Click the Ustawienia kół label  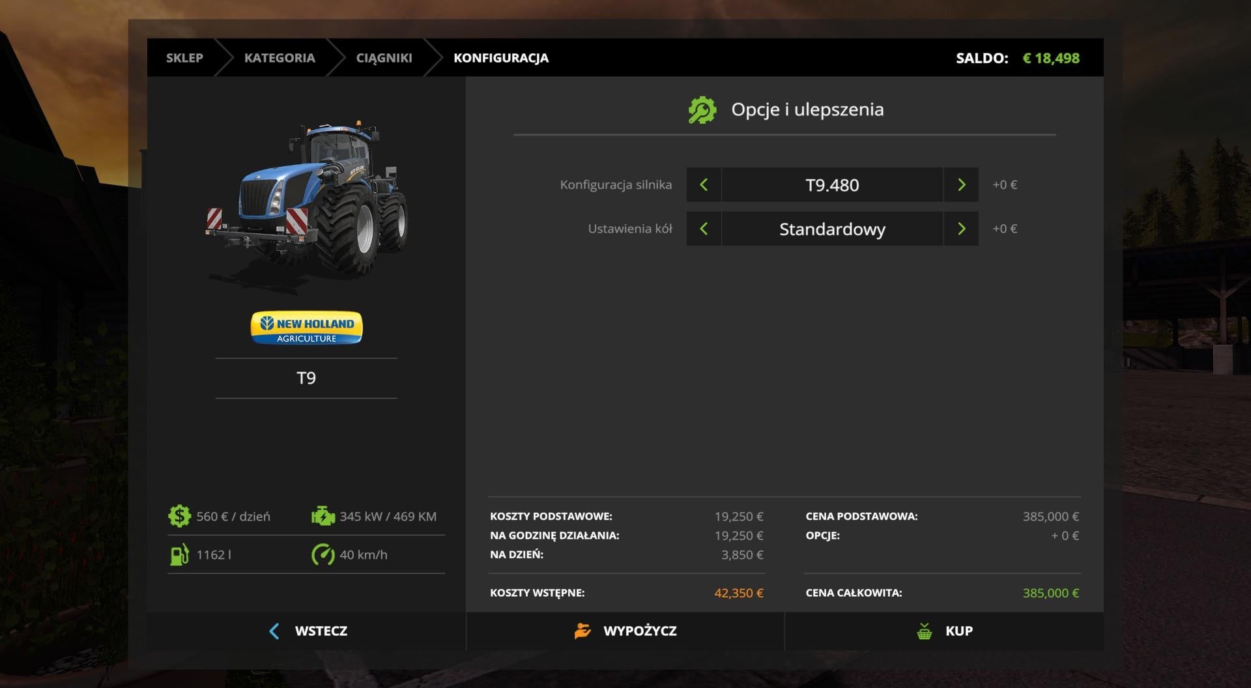630,229
